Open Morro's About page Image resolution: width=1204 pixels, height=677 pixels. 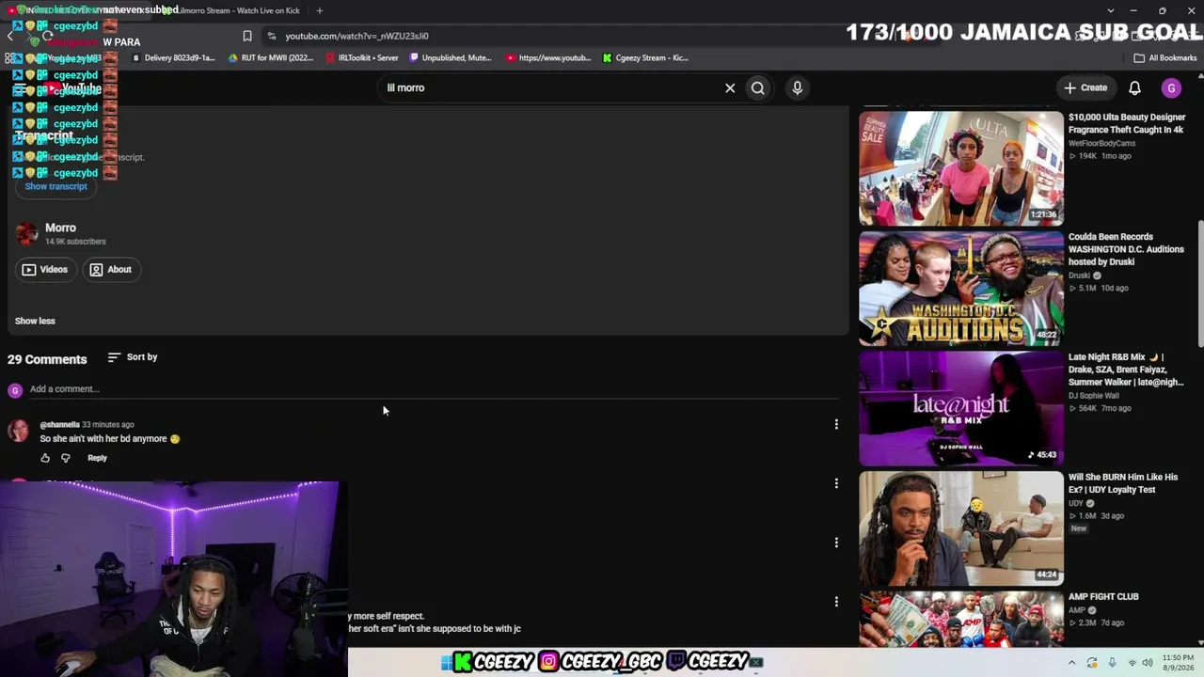110,270
